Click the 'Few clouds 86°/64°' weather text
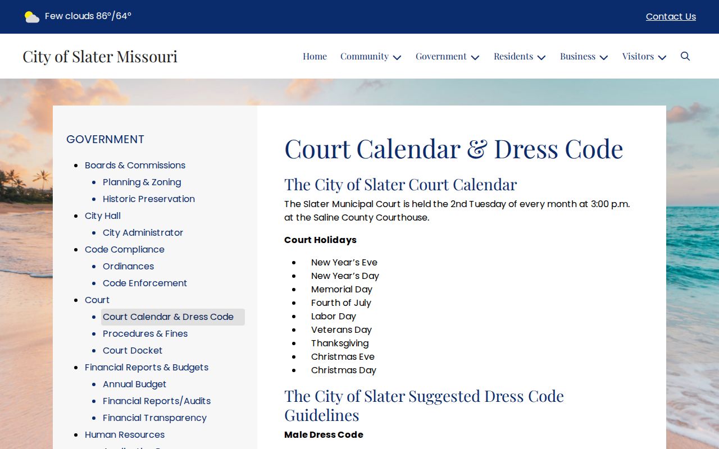This screenshot has width=719, height=449. click(88, 16)
